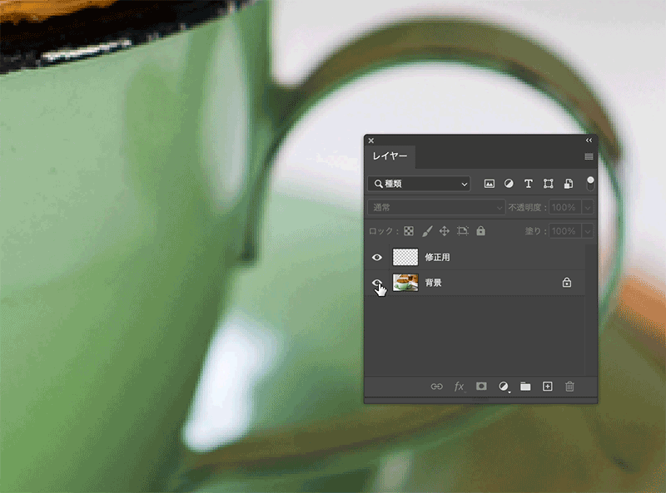Image resolution: width=666 pixels, height=493 pixels.
Task: Lock image pixels brush icon
Action: pos(427,231)
